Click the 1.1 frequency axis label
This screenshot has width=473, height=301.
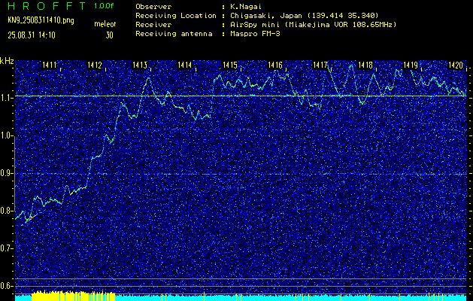click(5, 98)
